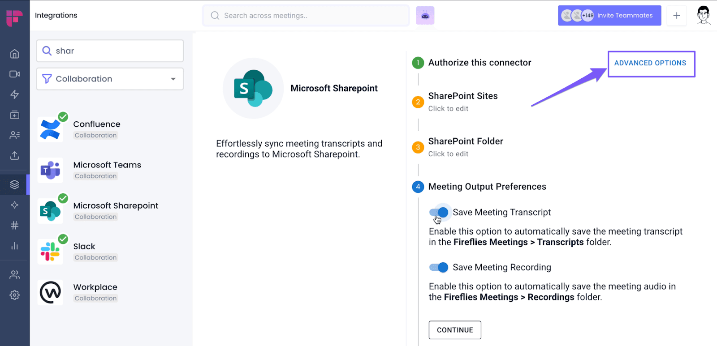Screen dimensions: 717x346
Task: Click the Integrations page title
Action: point(56,15)
